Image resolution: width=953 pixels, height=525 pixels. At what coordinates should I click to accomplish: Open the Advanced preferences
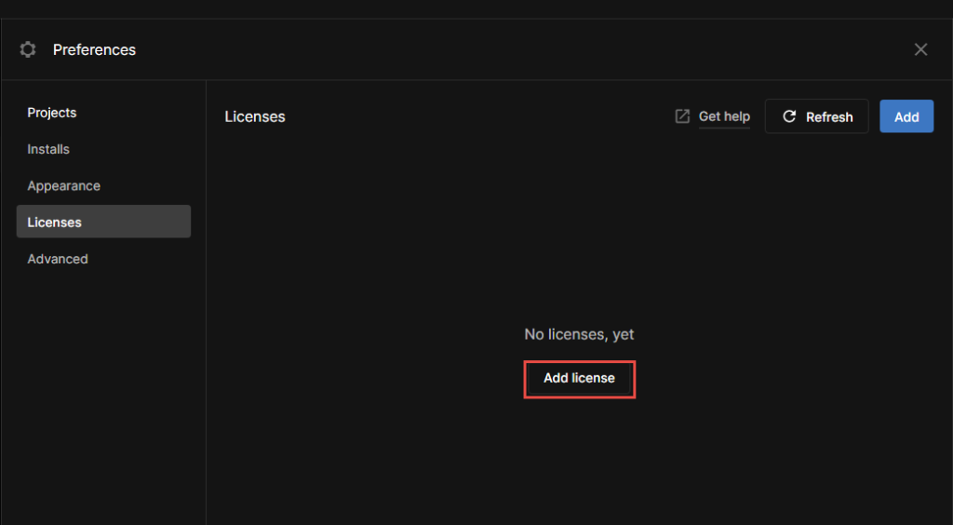tap(58, 259)
